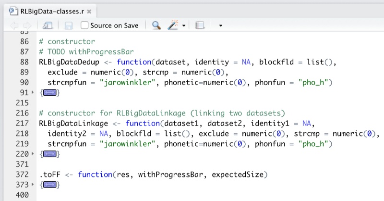Click 'function' keyword on line 217
Screen dimensions: 384x201
143,124
